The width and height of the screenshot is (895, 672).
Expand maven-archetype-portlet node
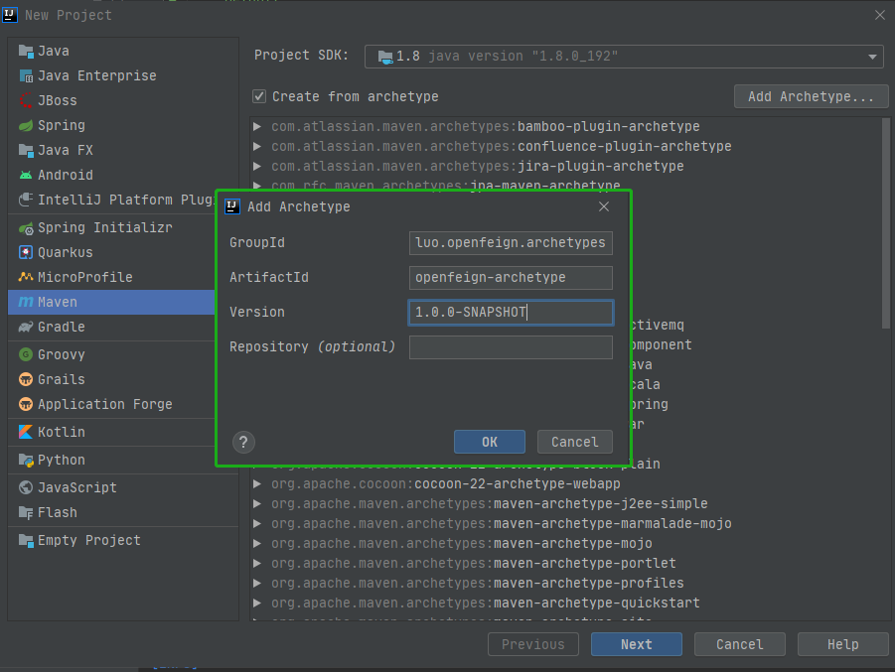(257, 564)
